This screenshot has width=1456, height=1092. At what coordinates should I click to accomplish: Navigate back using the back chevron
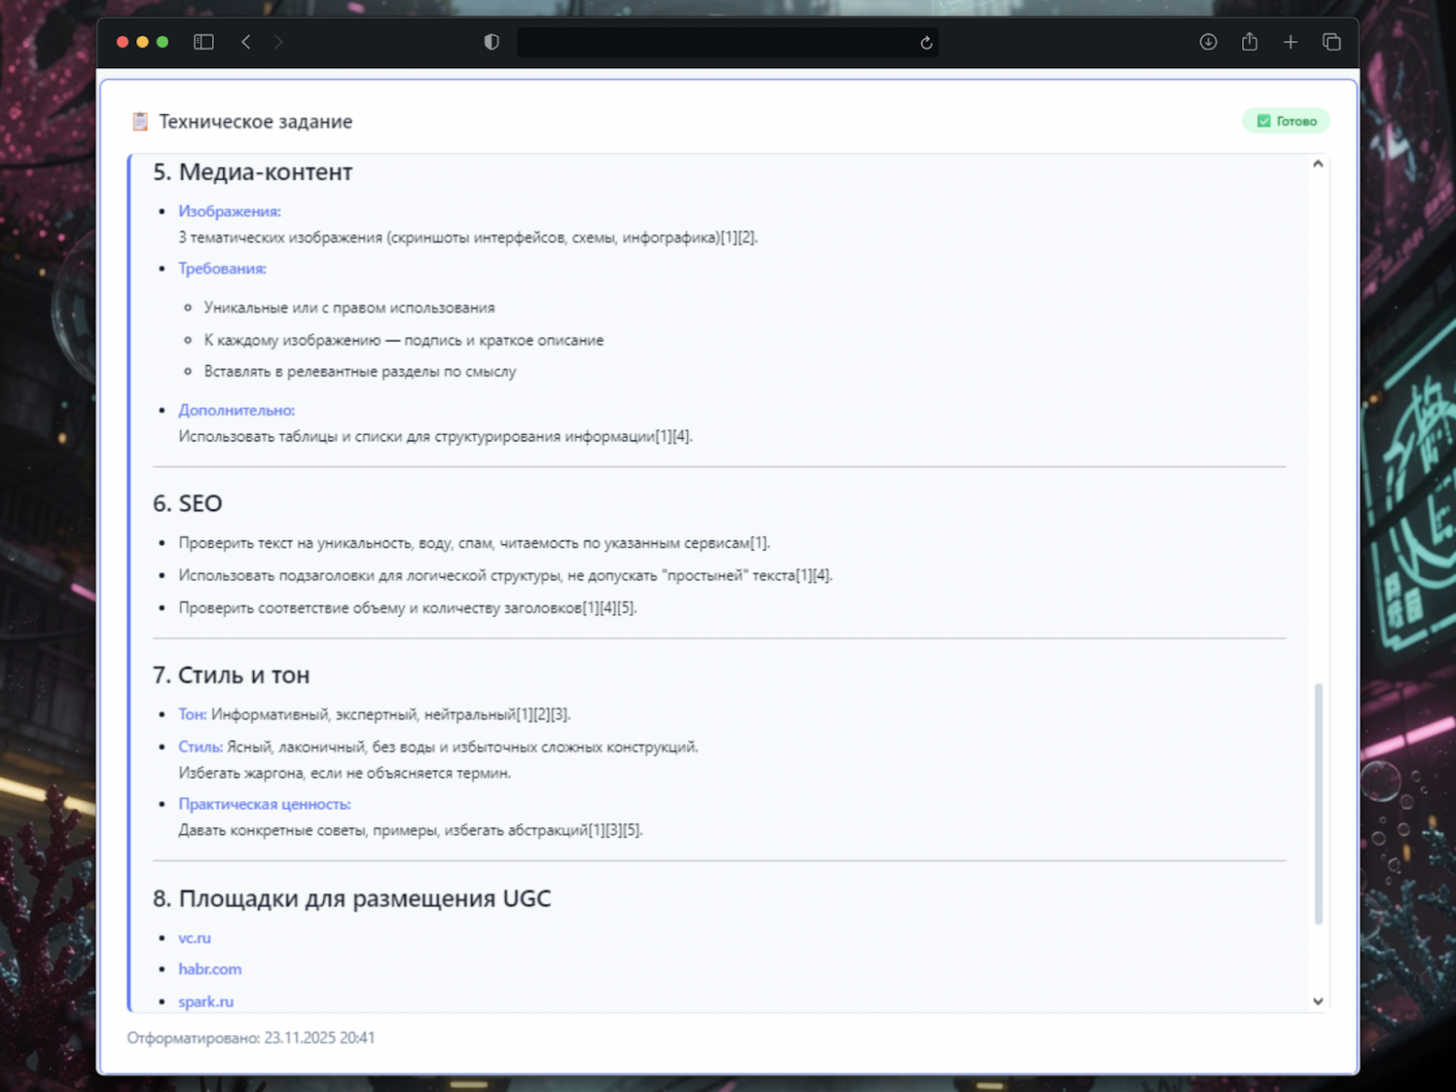click(x=245, y=41)
